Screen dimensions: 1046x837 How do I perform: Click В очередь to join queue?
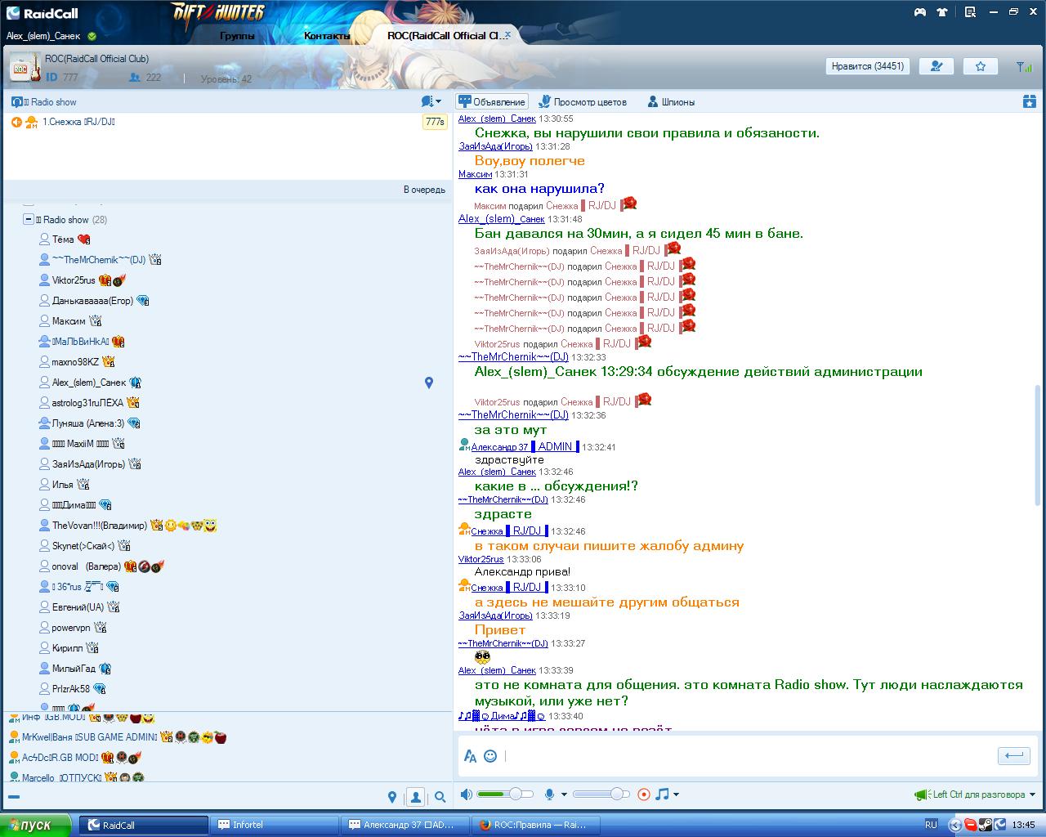point(424,190)
